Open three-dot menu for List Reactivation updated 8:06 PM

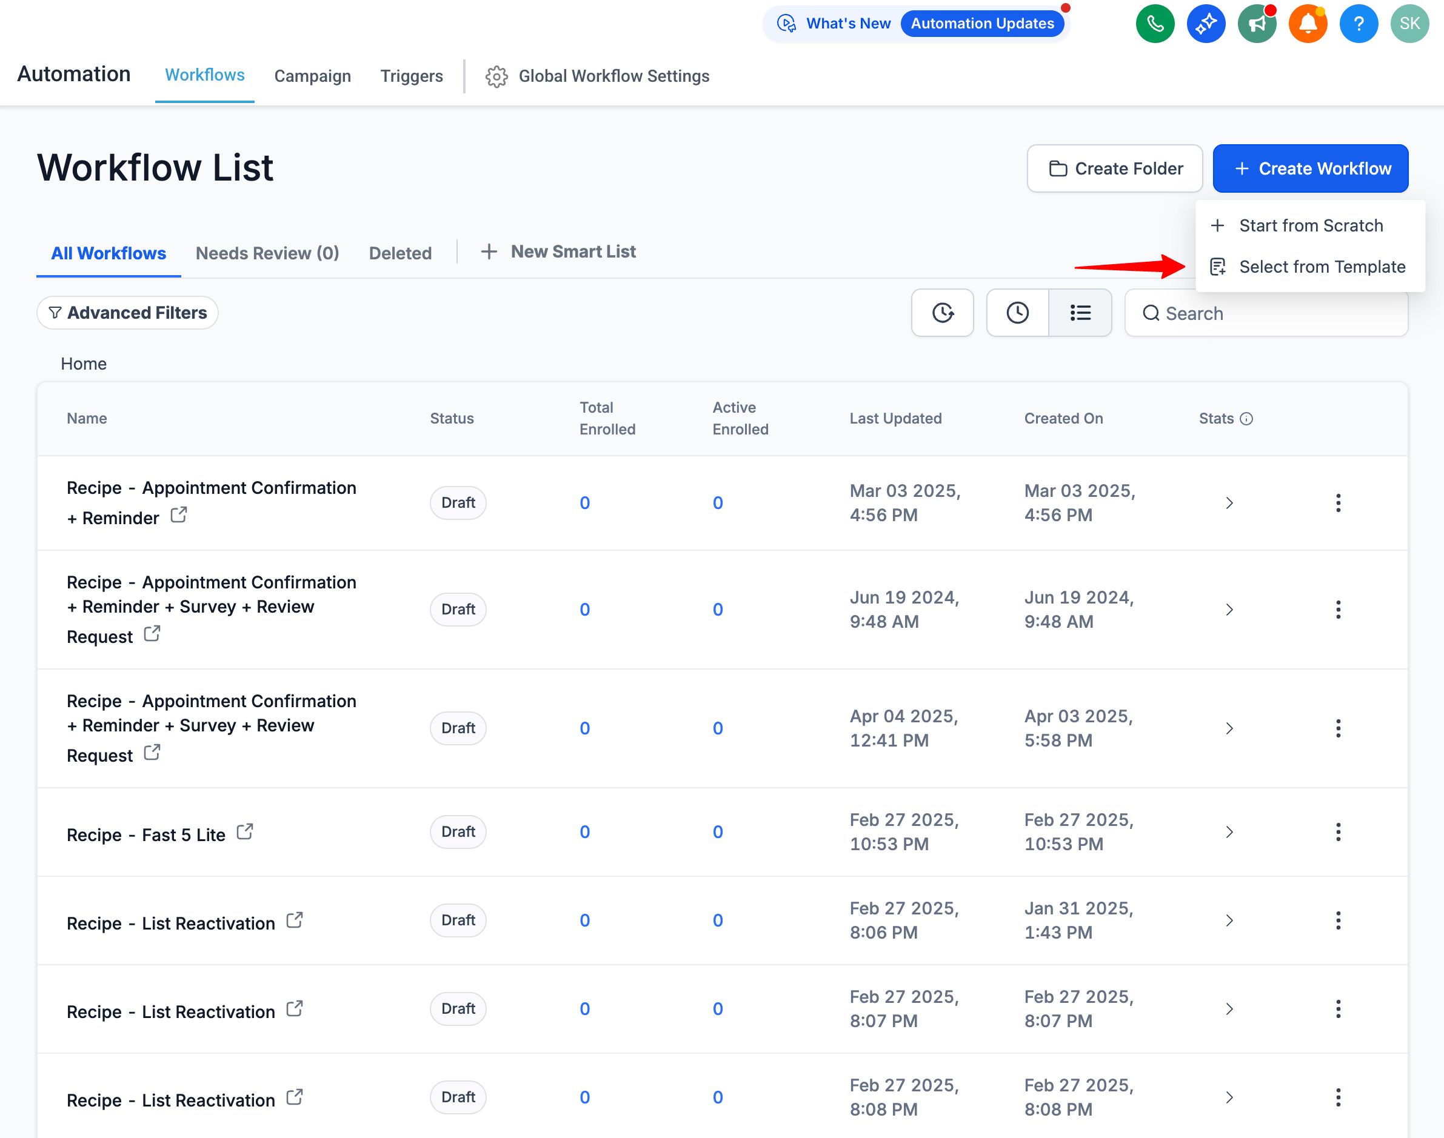(x=1338, y=920)
